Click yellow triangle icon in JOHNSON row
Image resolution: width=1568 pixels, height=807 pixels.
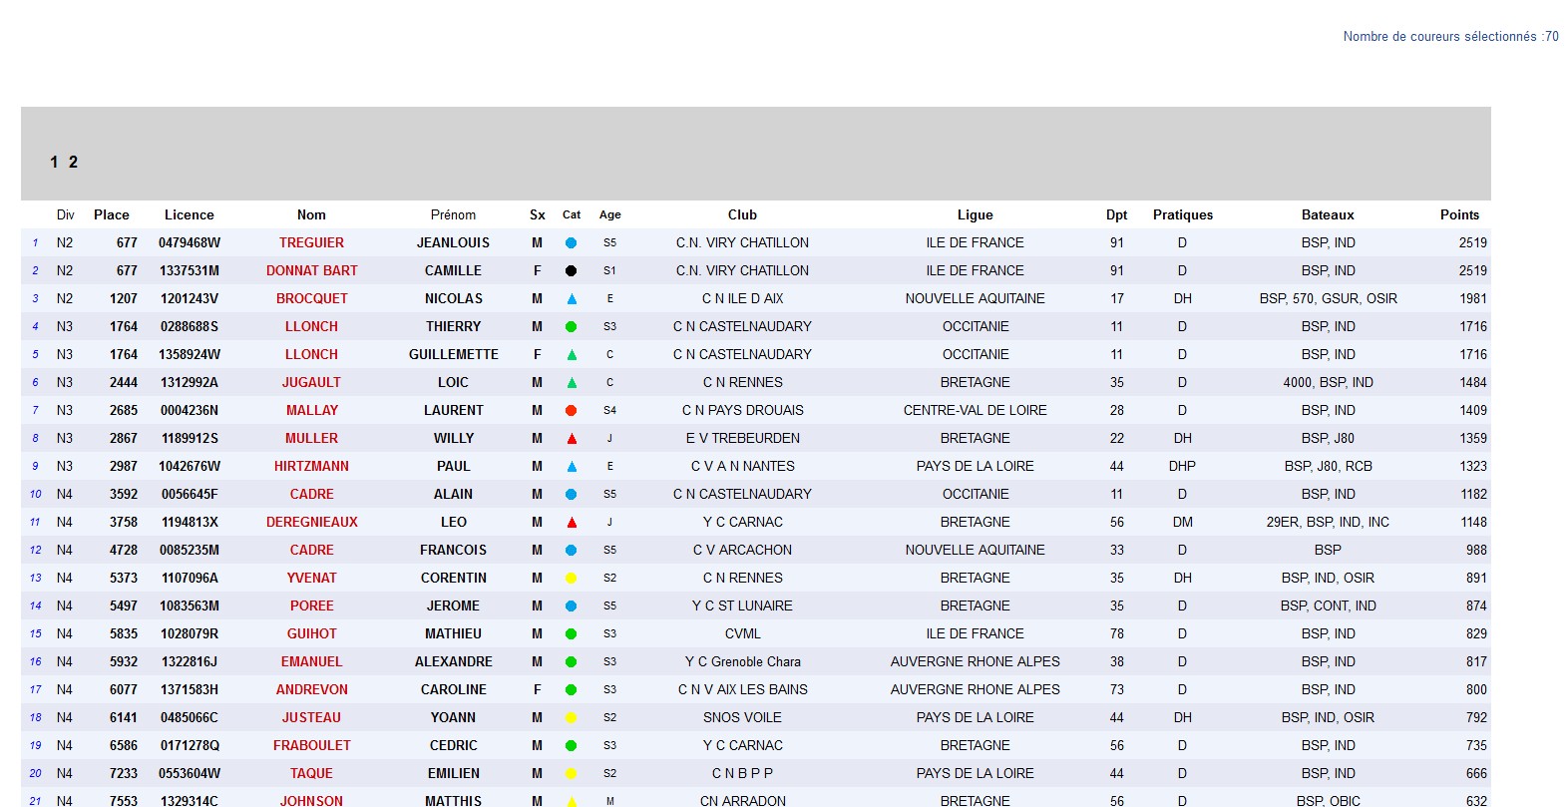tap(572, 801)
